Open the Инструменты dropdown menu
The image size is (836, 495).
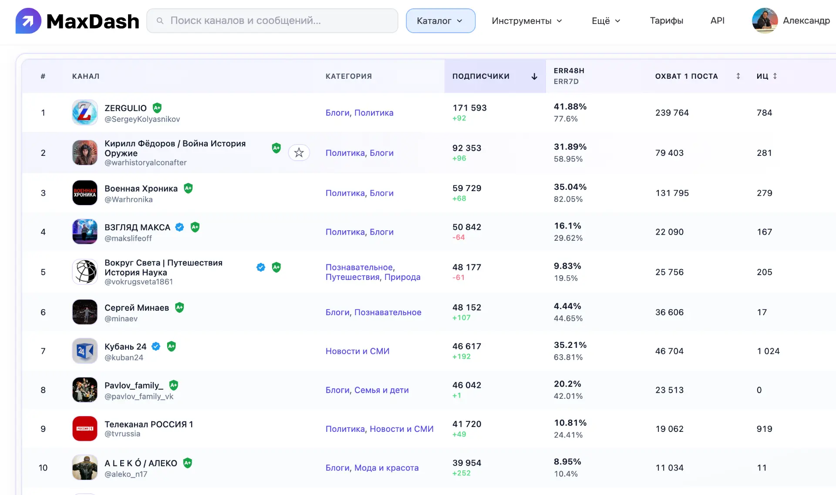point(527,20)
